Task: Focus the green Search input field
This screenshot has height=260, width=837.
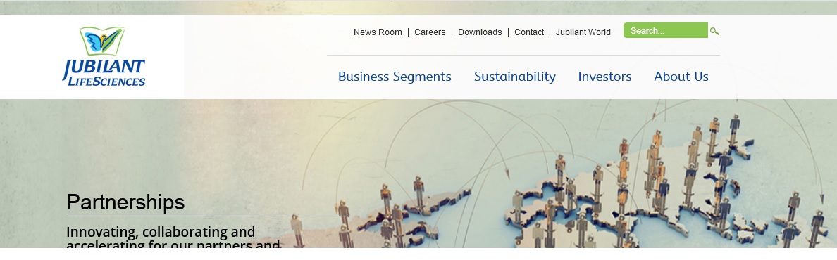Action: 665,30
